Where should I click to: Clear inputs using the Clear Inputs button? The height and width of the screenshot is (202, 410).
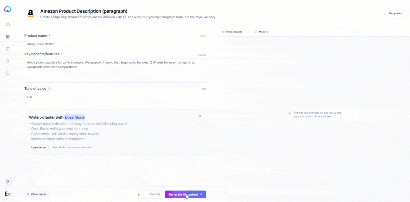point(37,194)
